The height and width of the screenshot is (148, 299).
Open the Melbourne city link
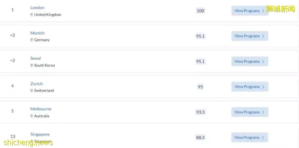click(41, 109)
